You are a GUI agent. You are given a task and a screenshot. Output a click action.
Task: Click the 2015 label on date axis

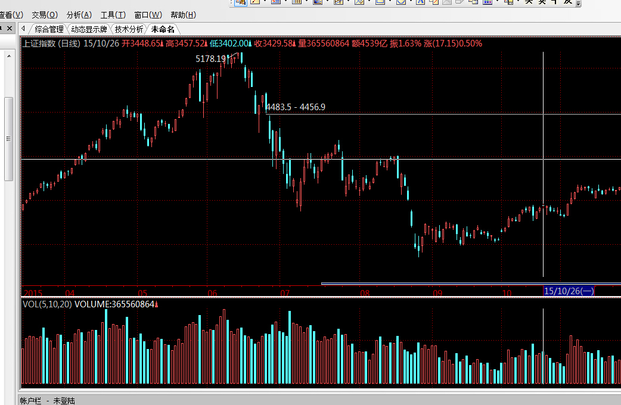click(x=33, y=294)
